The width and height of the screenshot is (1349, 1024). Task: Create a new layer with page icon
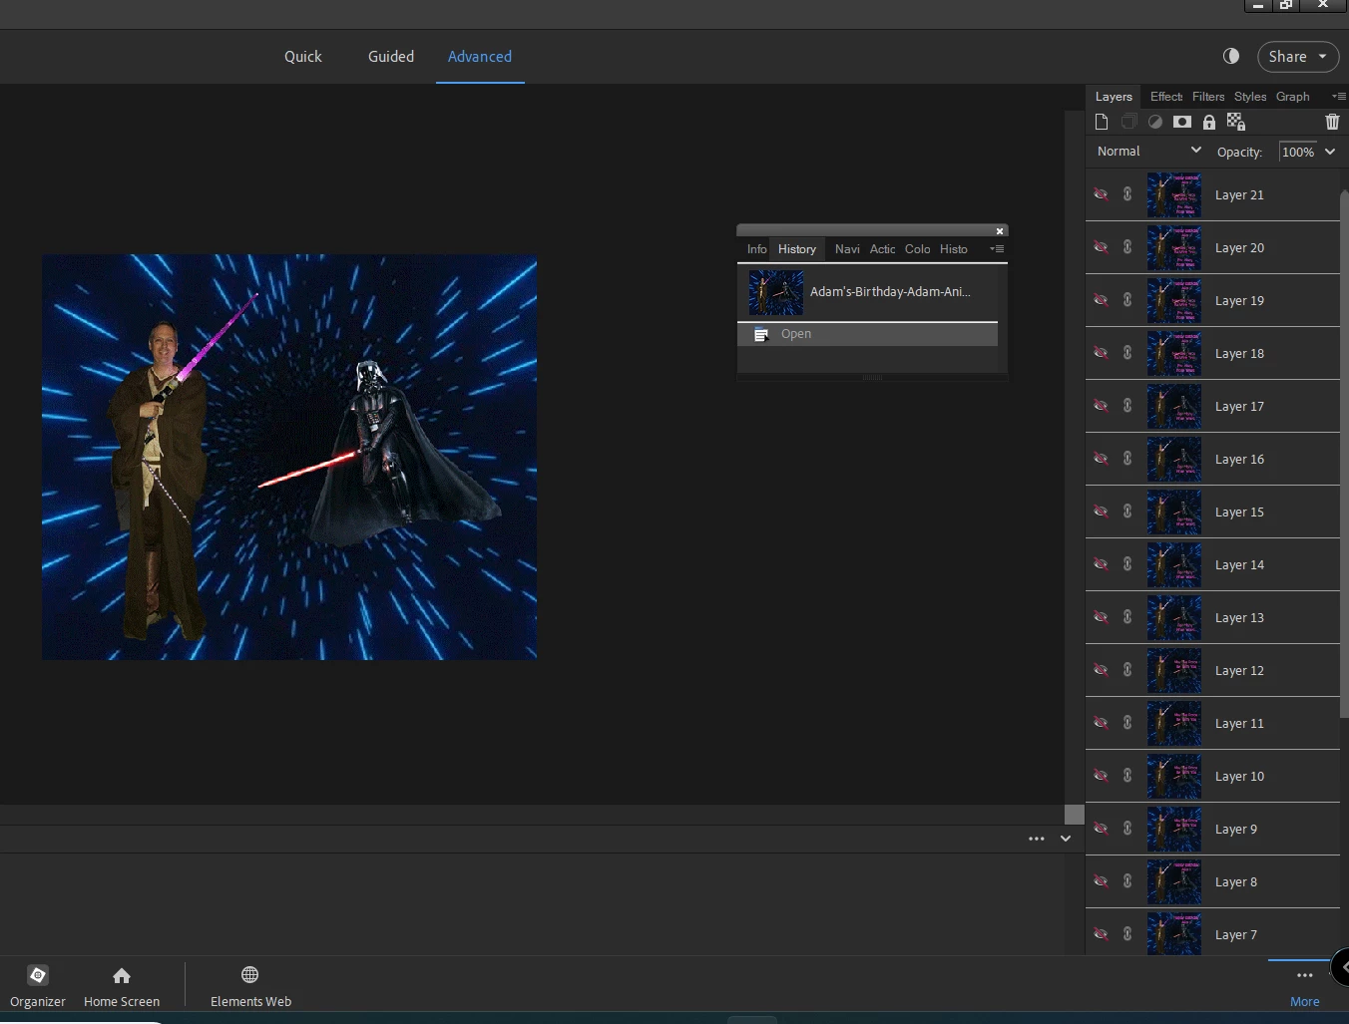1102,122
